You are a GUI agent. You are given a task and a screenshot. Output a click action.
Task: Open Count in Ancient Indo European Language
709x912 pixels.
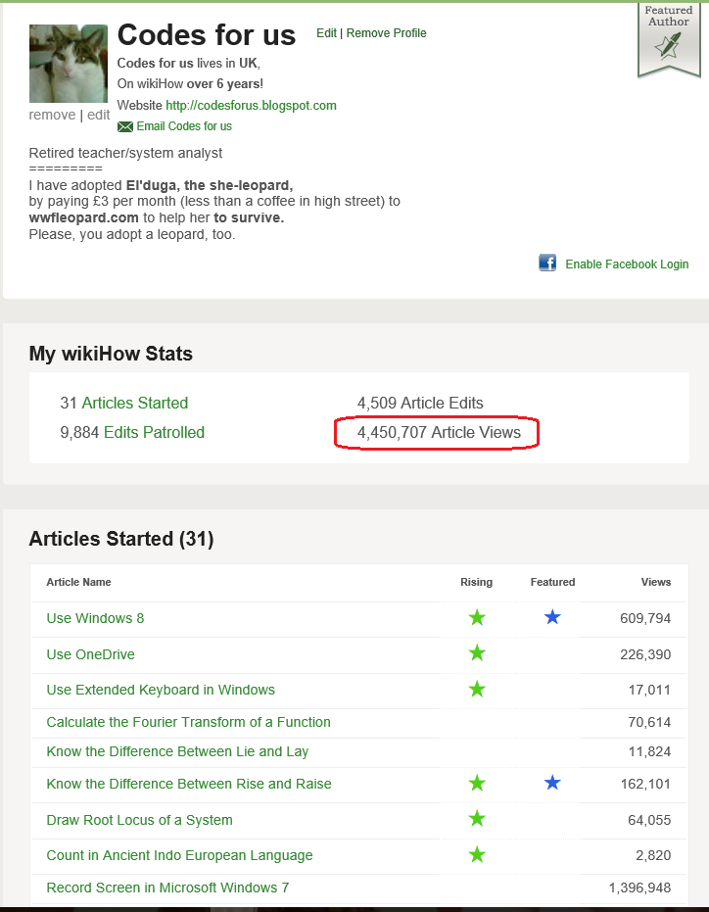pyautogui.click(x=180, y=855)
